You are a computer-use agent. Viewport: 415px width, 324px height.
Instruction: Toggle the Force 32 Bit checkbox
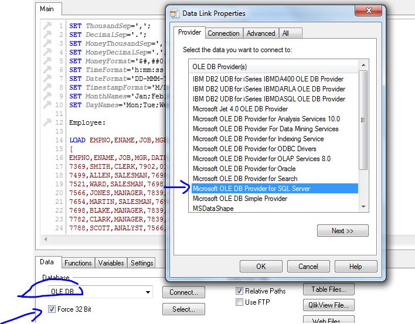tap(53, 309)
